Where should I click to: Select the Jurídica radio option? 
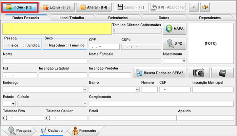24,45
